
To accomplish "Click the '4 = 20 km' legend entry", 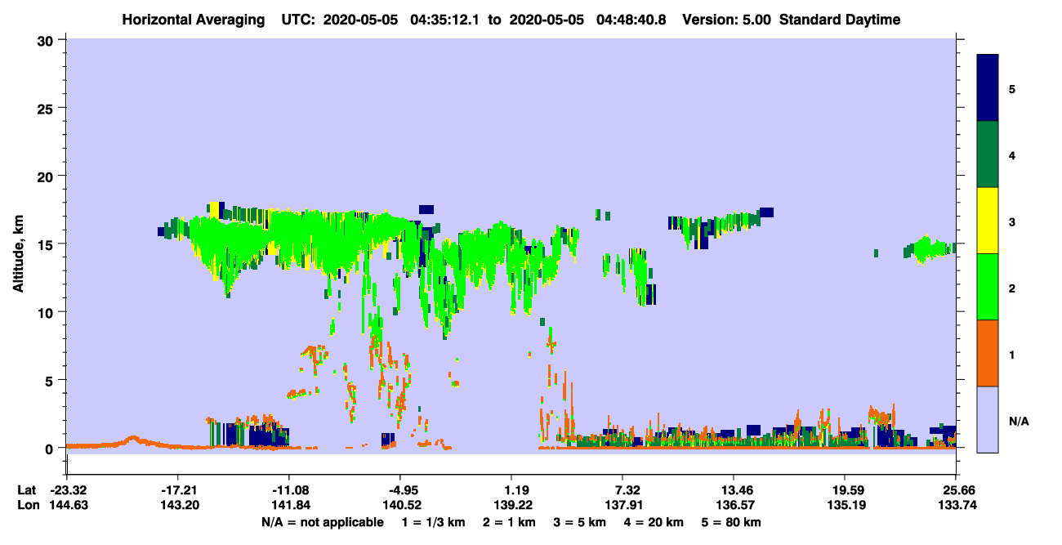I will pos(653,522).
